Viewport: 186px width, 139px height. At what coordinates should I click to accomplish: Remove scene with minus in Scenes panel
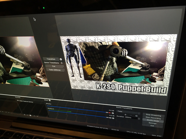point(3,111)
